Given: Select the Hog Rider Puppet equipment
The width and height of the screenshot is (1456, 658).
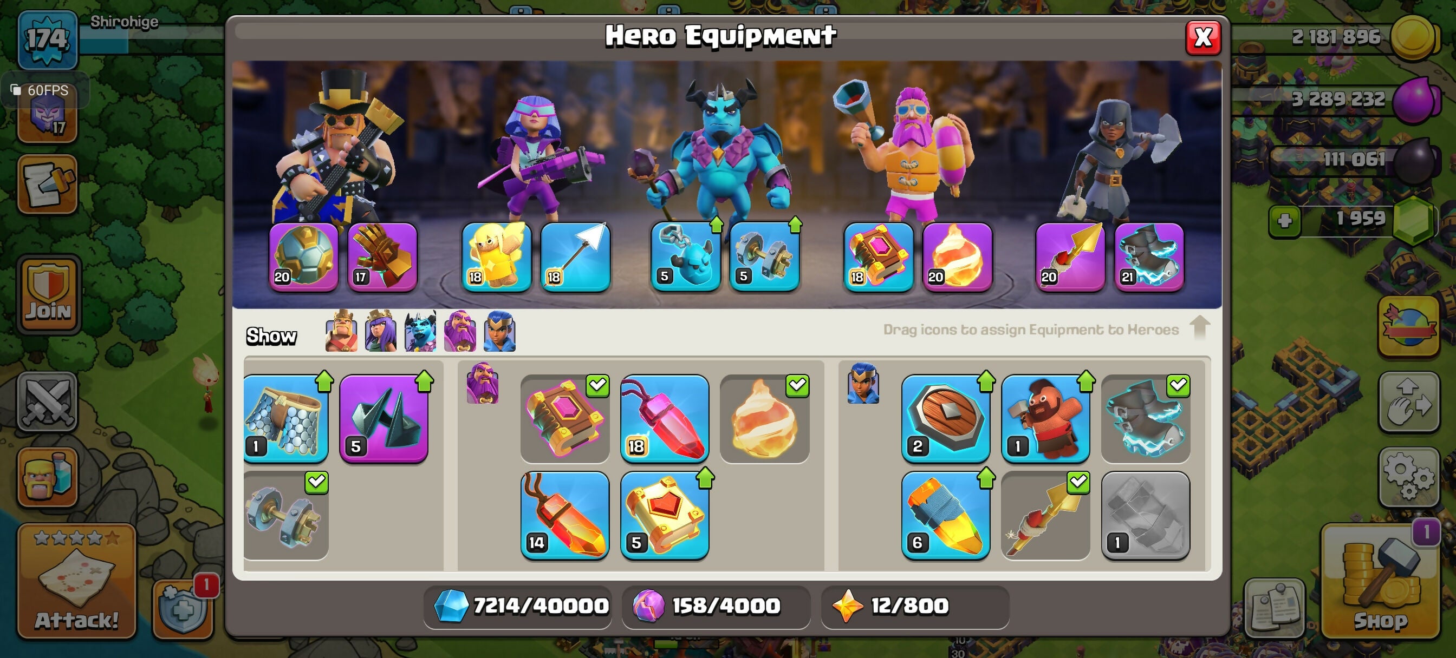Looking at the screenshot, I should pos(1045,418).
